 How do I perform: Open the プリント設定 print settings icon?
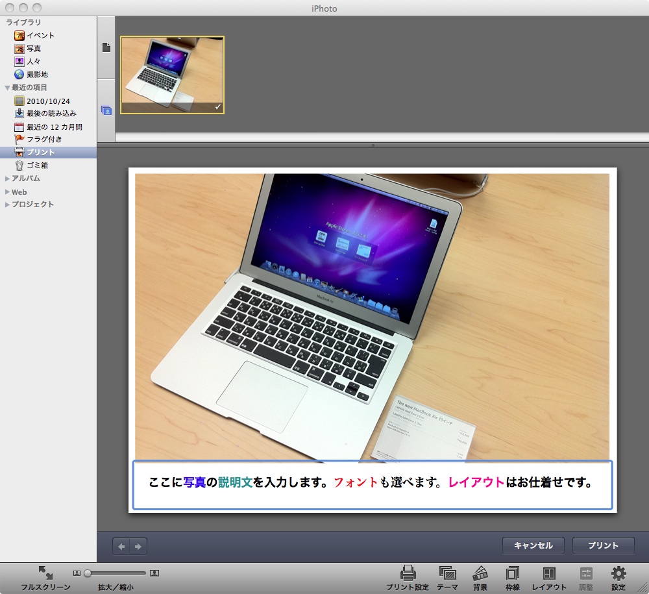[x=408, y=573]
